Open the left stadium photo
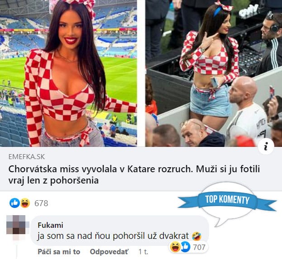 click(x=68, y=73)
